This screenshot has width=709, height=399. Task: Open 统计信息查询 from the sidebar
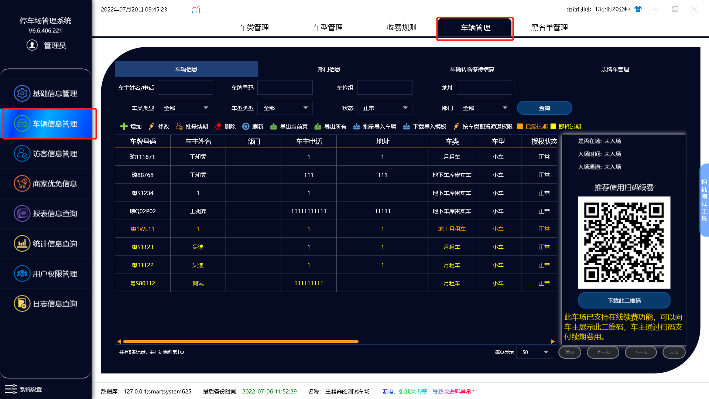(46, 244)
